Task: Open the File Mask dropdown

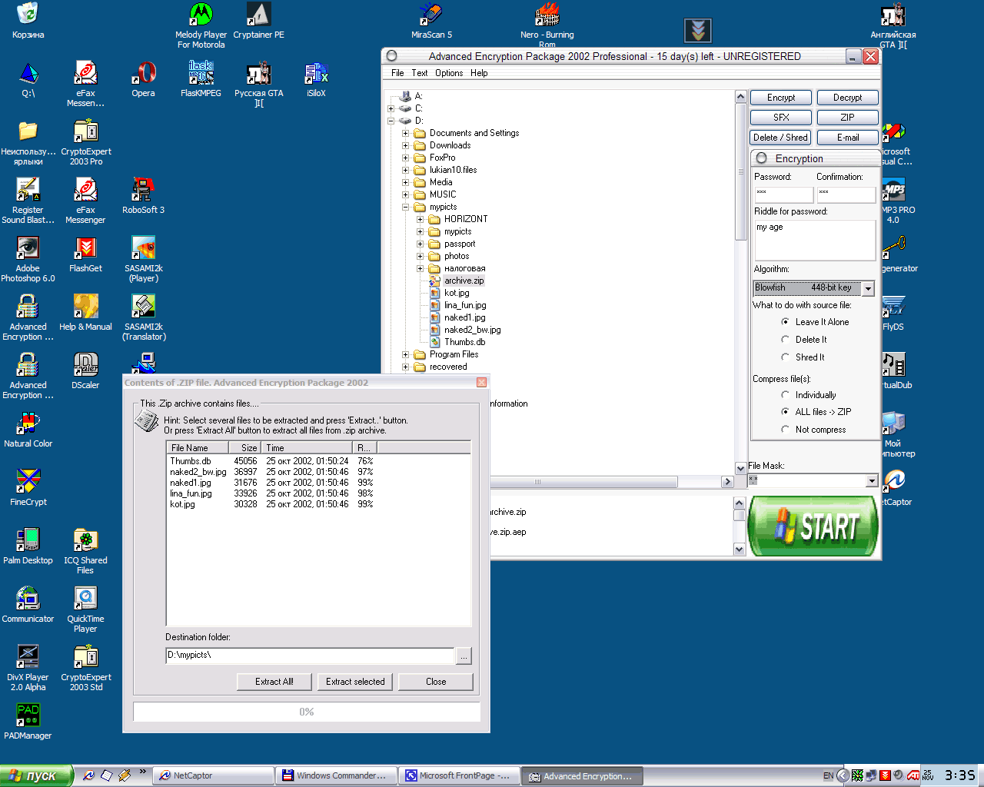Action: pos(872,480)
